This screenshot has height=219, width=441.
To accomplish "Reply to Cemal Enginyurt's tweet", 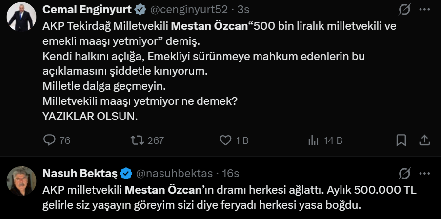I will 50,140.
